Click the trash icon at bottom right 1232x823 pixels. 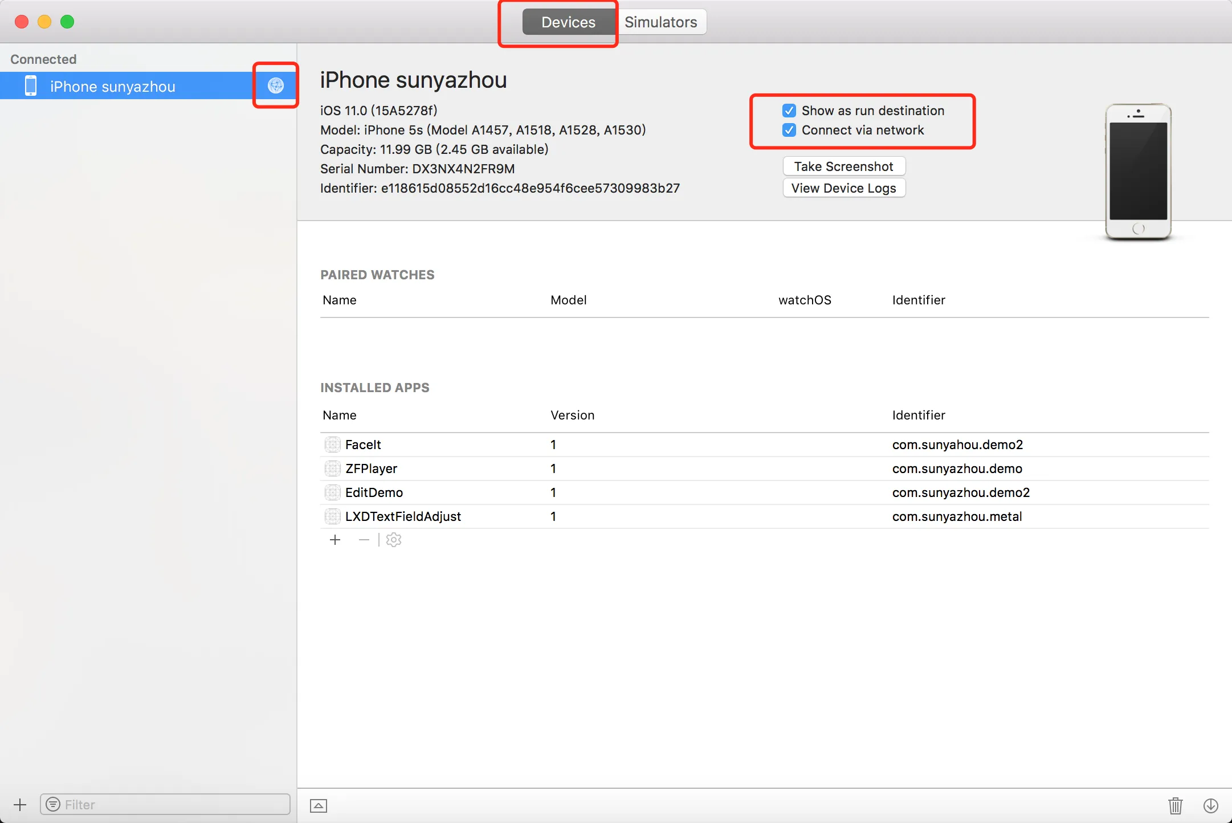pos(1176,805)
